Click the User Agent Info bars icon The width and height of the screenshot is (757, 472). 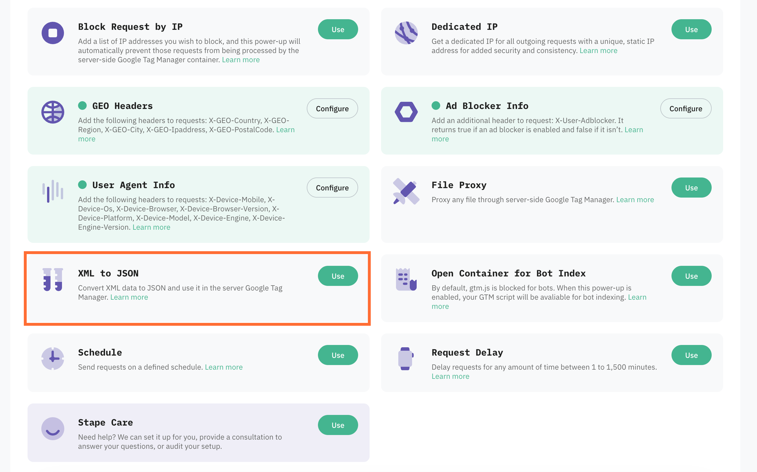[53, 191]
